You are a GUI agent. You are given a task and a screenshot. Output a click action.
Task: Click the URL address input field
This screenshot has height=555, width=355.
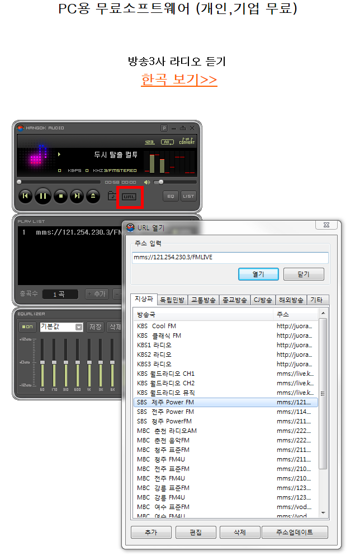tap(230, 257)
